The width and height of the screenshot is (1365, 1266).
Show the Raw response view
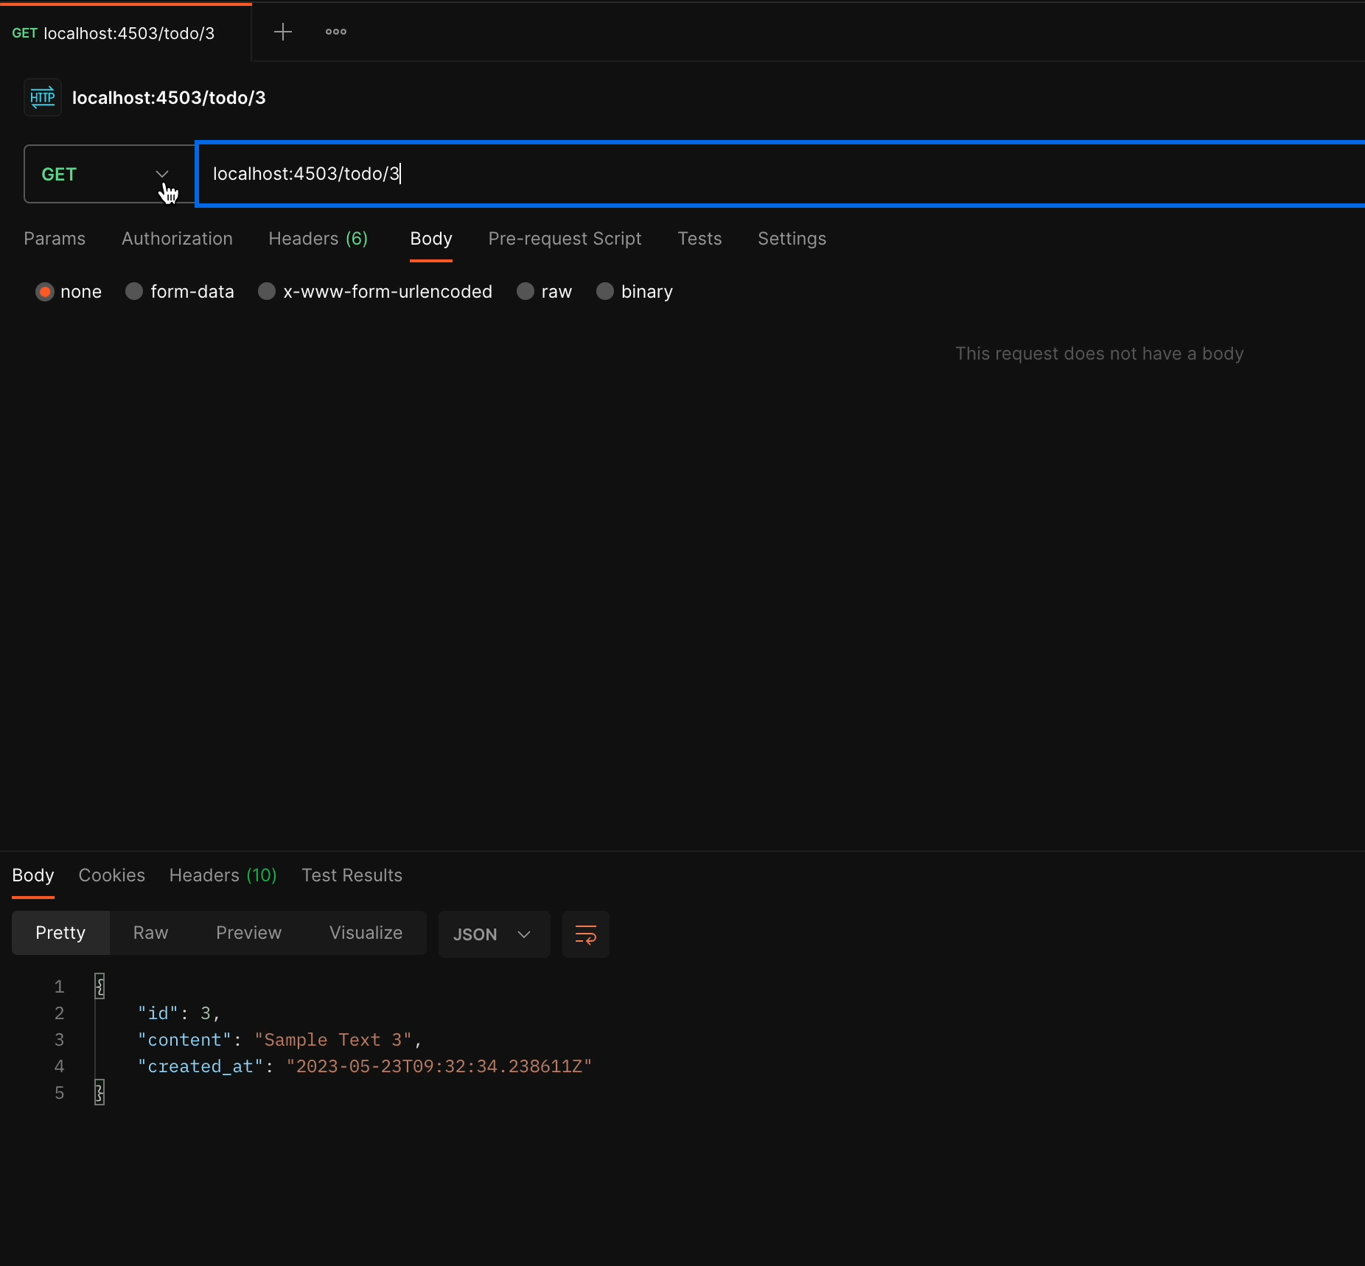(x=150, y=933)
